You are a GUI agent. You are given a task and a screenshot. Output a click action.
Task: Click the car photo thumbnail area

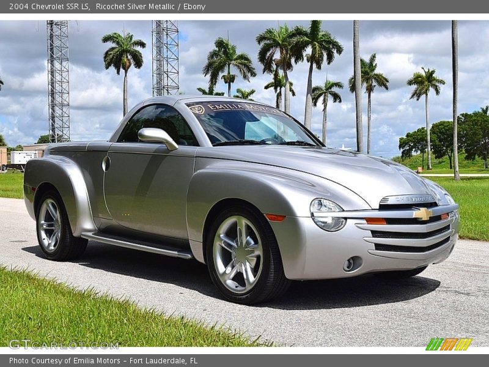(244, 183)
